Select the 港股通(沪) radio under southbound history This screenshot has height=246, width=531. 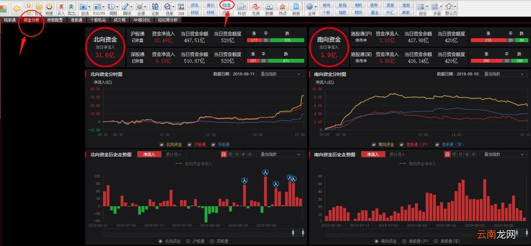[x=404, y=241]
